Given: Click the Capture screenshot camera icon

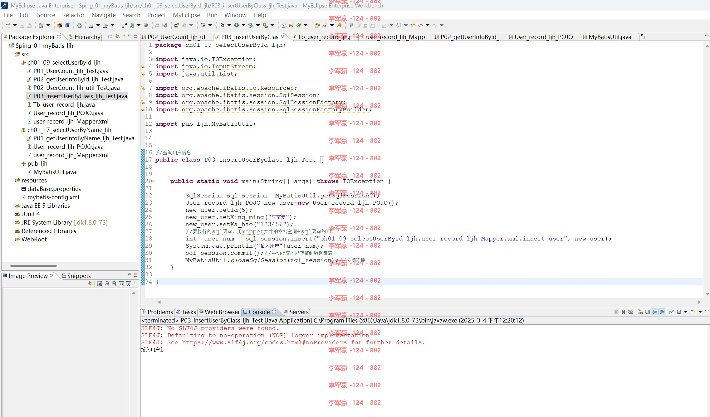Looking at the screenshot, I should [203, 25].
